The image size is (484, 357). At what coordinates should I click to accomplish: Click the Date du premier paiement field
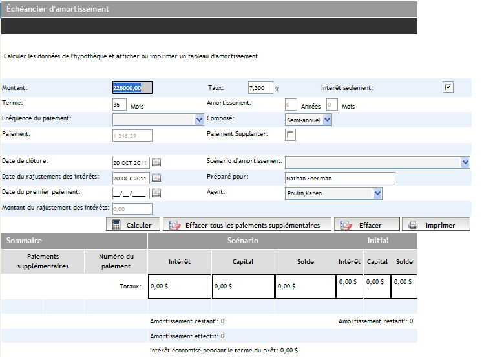coord(131,193)
